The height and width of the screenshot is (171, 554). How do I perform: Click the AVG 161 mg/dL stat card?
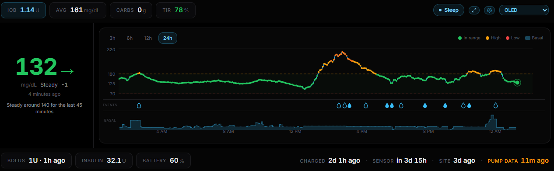[x=78, y=10]
